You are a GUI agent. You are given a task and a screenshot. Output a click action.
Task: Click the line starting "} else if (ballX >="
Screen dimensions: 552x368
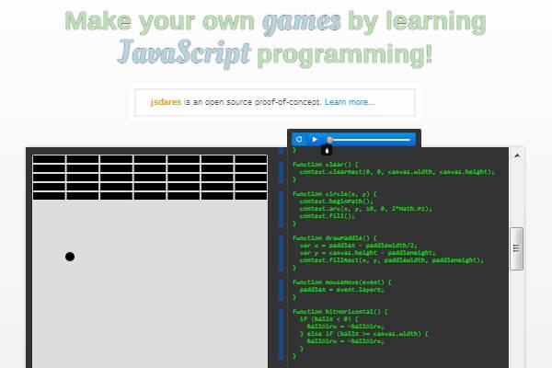point(364,334)
